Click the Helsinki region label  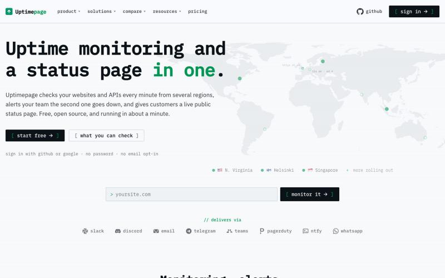pyautogui.click(x=284, y=170)
